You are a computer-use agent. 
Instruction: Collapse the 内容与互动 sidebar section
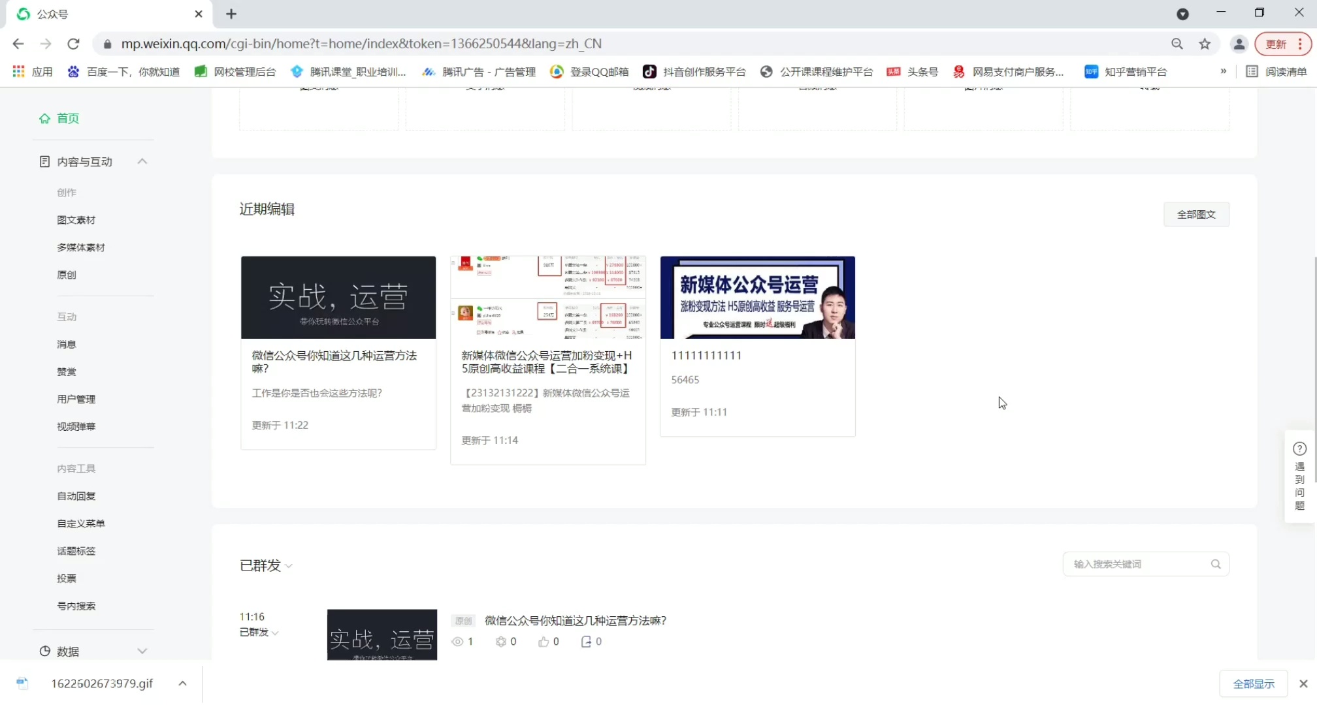[142, 161]
